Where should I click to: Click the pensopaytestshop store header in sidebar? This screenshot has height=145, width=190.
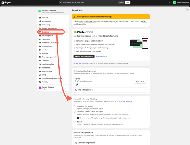(53, 11)
